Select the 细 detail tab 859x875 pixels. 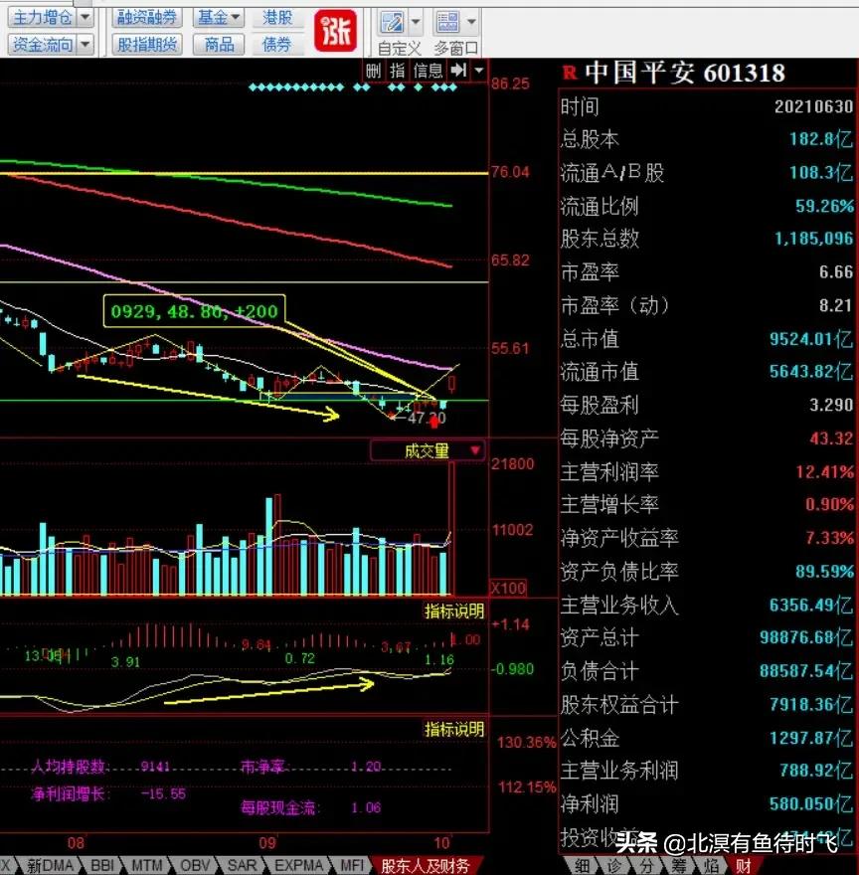(x=582, y=865)
